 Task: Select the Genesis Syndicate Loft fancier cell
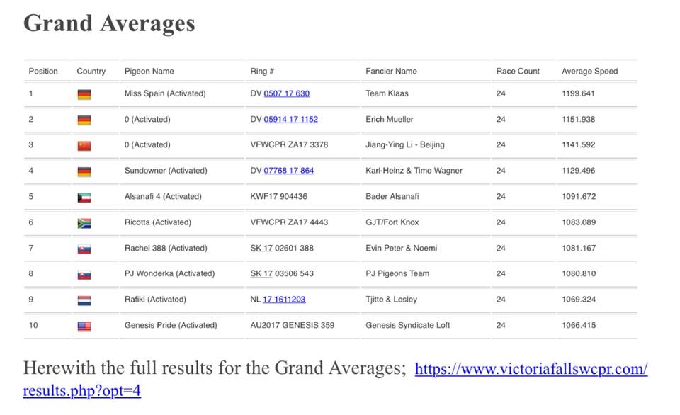[407, 325]
